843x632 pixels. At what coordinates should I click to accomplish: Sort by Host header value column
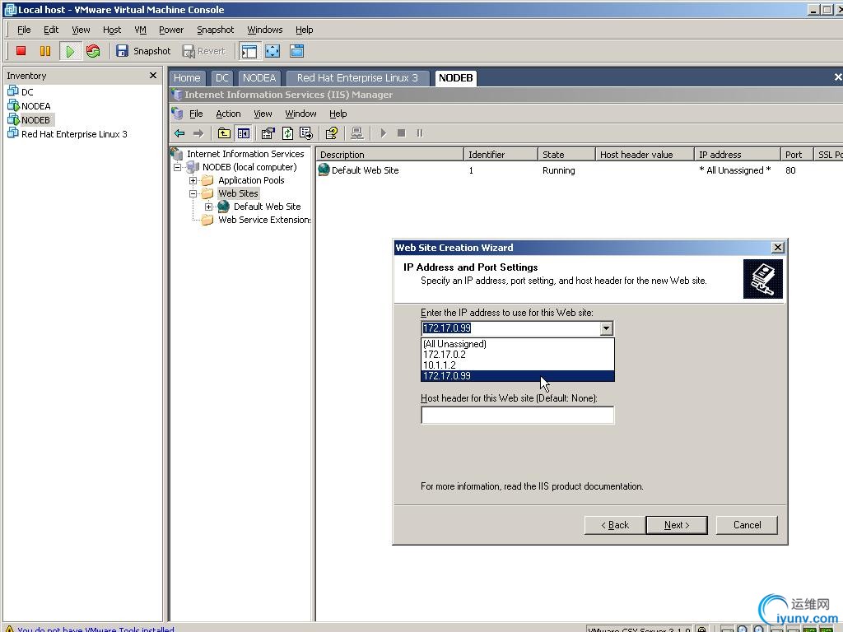(645, 154)
